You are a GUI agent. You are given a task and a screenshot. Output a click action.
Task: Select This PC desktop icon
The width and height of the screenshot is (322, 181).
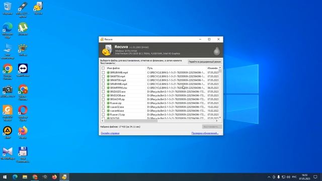click(8, 51)
